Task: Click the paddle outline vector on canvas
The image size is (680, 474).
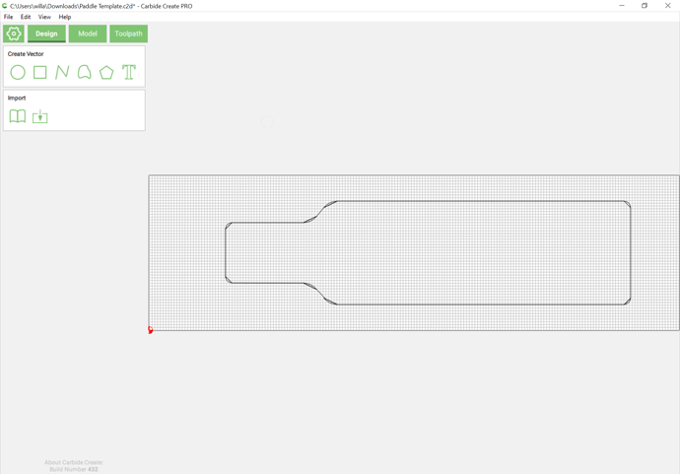Action: point(473,201)
